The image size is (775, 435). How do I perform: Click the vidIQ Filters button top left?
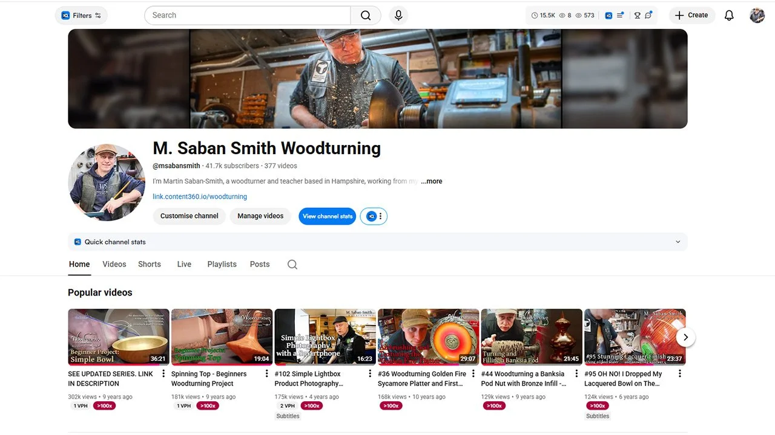(81, 15)
